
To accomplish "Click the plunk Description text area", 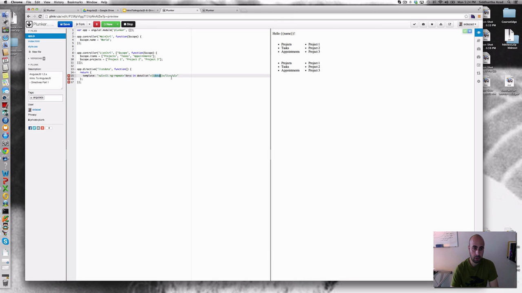I will click(x=45, y=80).
